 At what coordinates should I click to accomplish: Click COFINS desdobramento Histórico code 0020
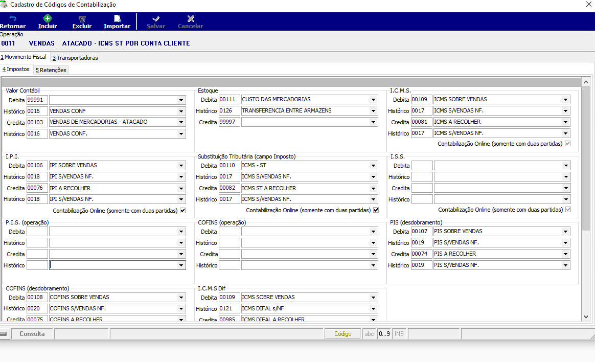(37, 308)
